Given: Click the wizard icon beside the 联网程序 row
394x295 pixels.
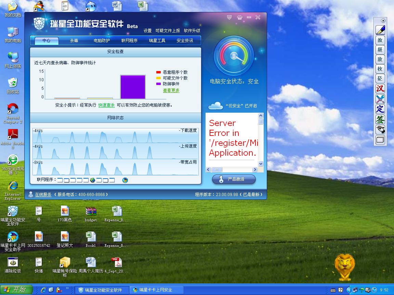Looking at the screenshot, I should [x=125, y=180].
